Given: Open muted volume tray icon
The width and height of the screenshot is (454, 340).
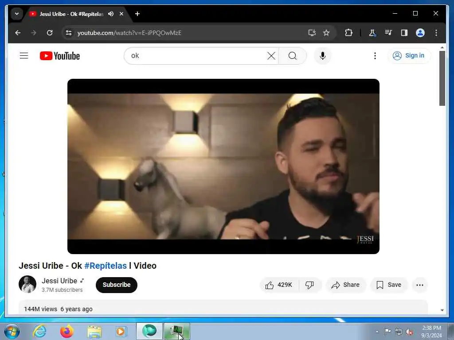Looking at the screenshot, I should [x=409, y=332].
